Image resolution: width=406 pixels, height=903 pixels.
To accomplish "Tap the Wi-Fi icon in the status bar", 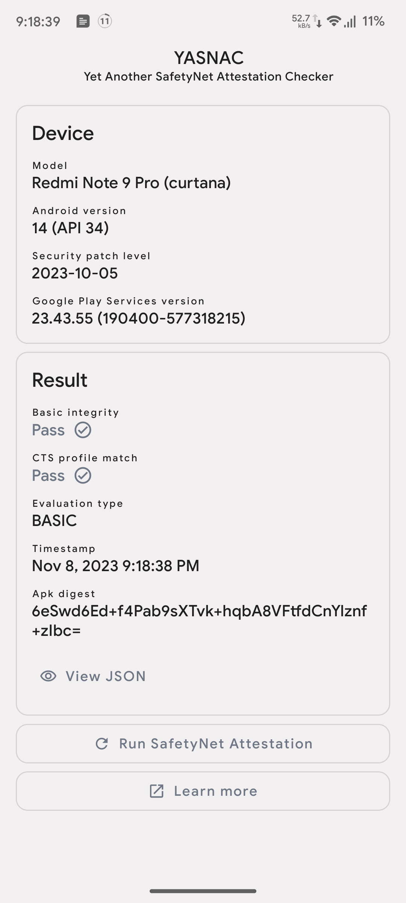I will (x=334, y=21).
